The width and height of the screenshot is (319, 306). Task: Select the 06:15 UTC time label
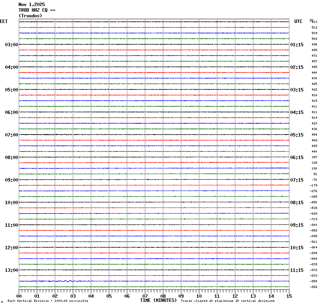297,158
